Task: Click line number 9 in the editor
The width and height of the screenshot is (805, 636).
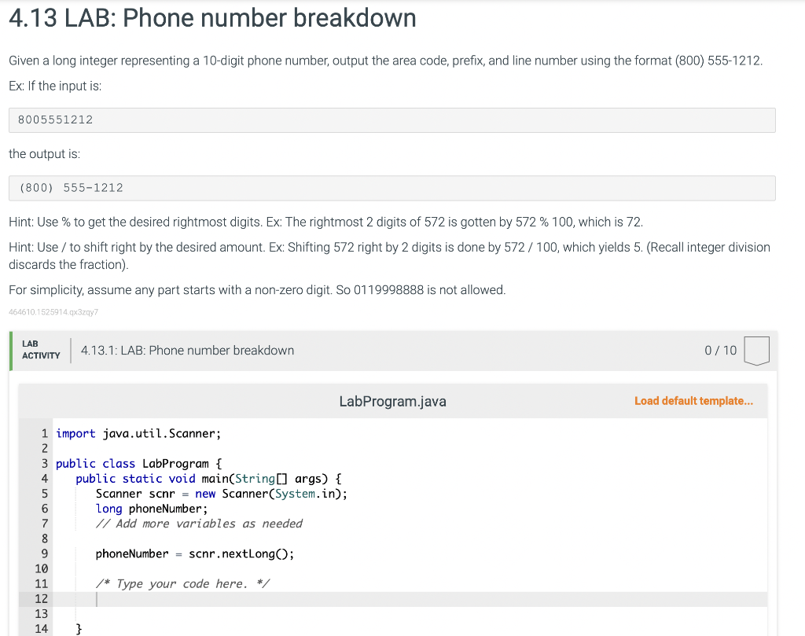Action: tap(44, 553)
